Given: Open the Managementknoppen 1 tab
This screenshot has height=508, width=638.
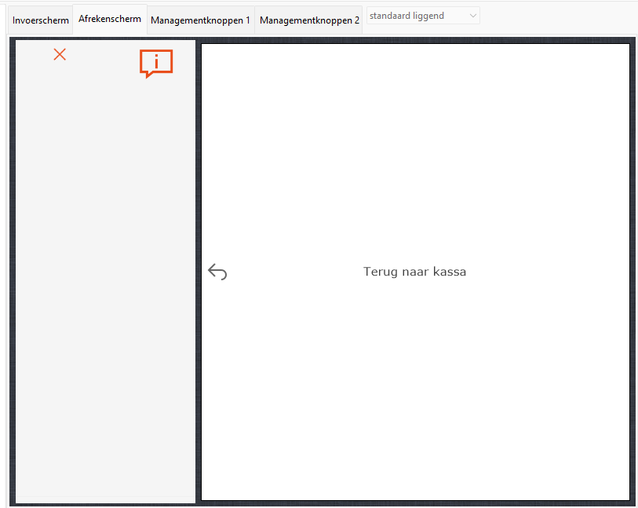Looking at the screenshot, I should tap(200, 20).
